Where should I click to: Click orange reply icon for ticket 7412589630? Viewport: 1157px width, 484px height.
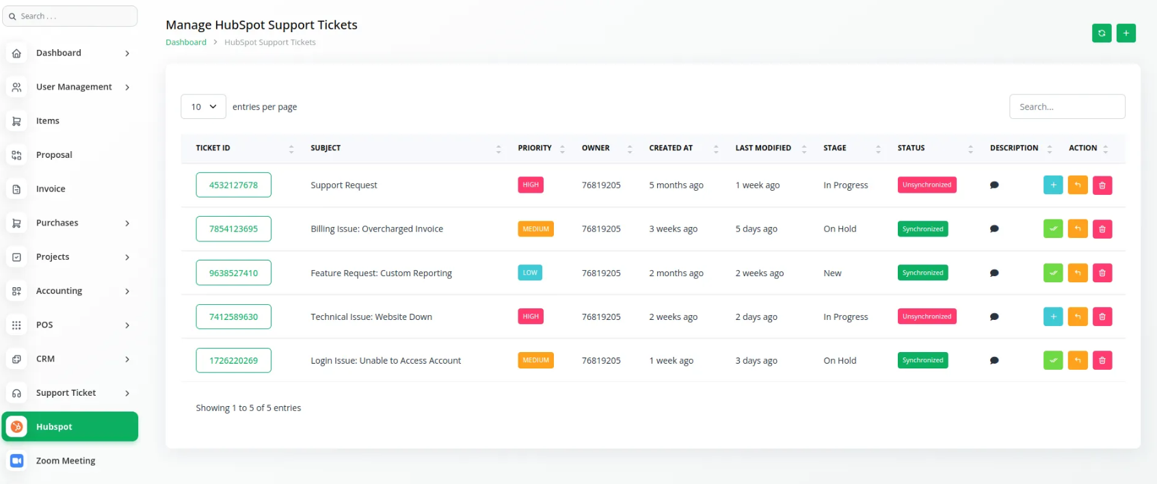click(x=1078, y=317)
